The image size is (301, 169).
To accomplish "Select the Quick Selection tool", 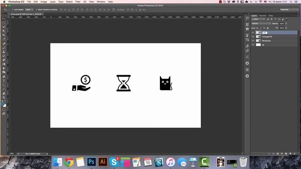I will click(x=4, y=31).
